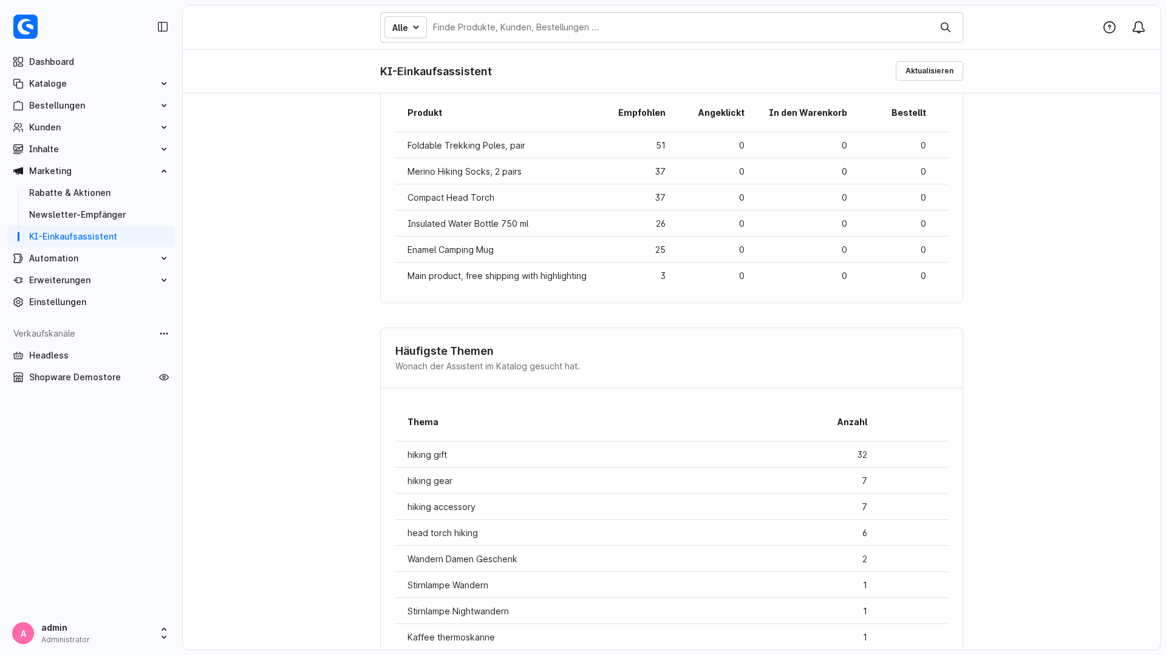Collapse the sidebar panel icon

(x=163, y=27)
